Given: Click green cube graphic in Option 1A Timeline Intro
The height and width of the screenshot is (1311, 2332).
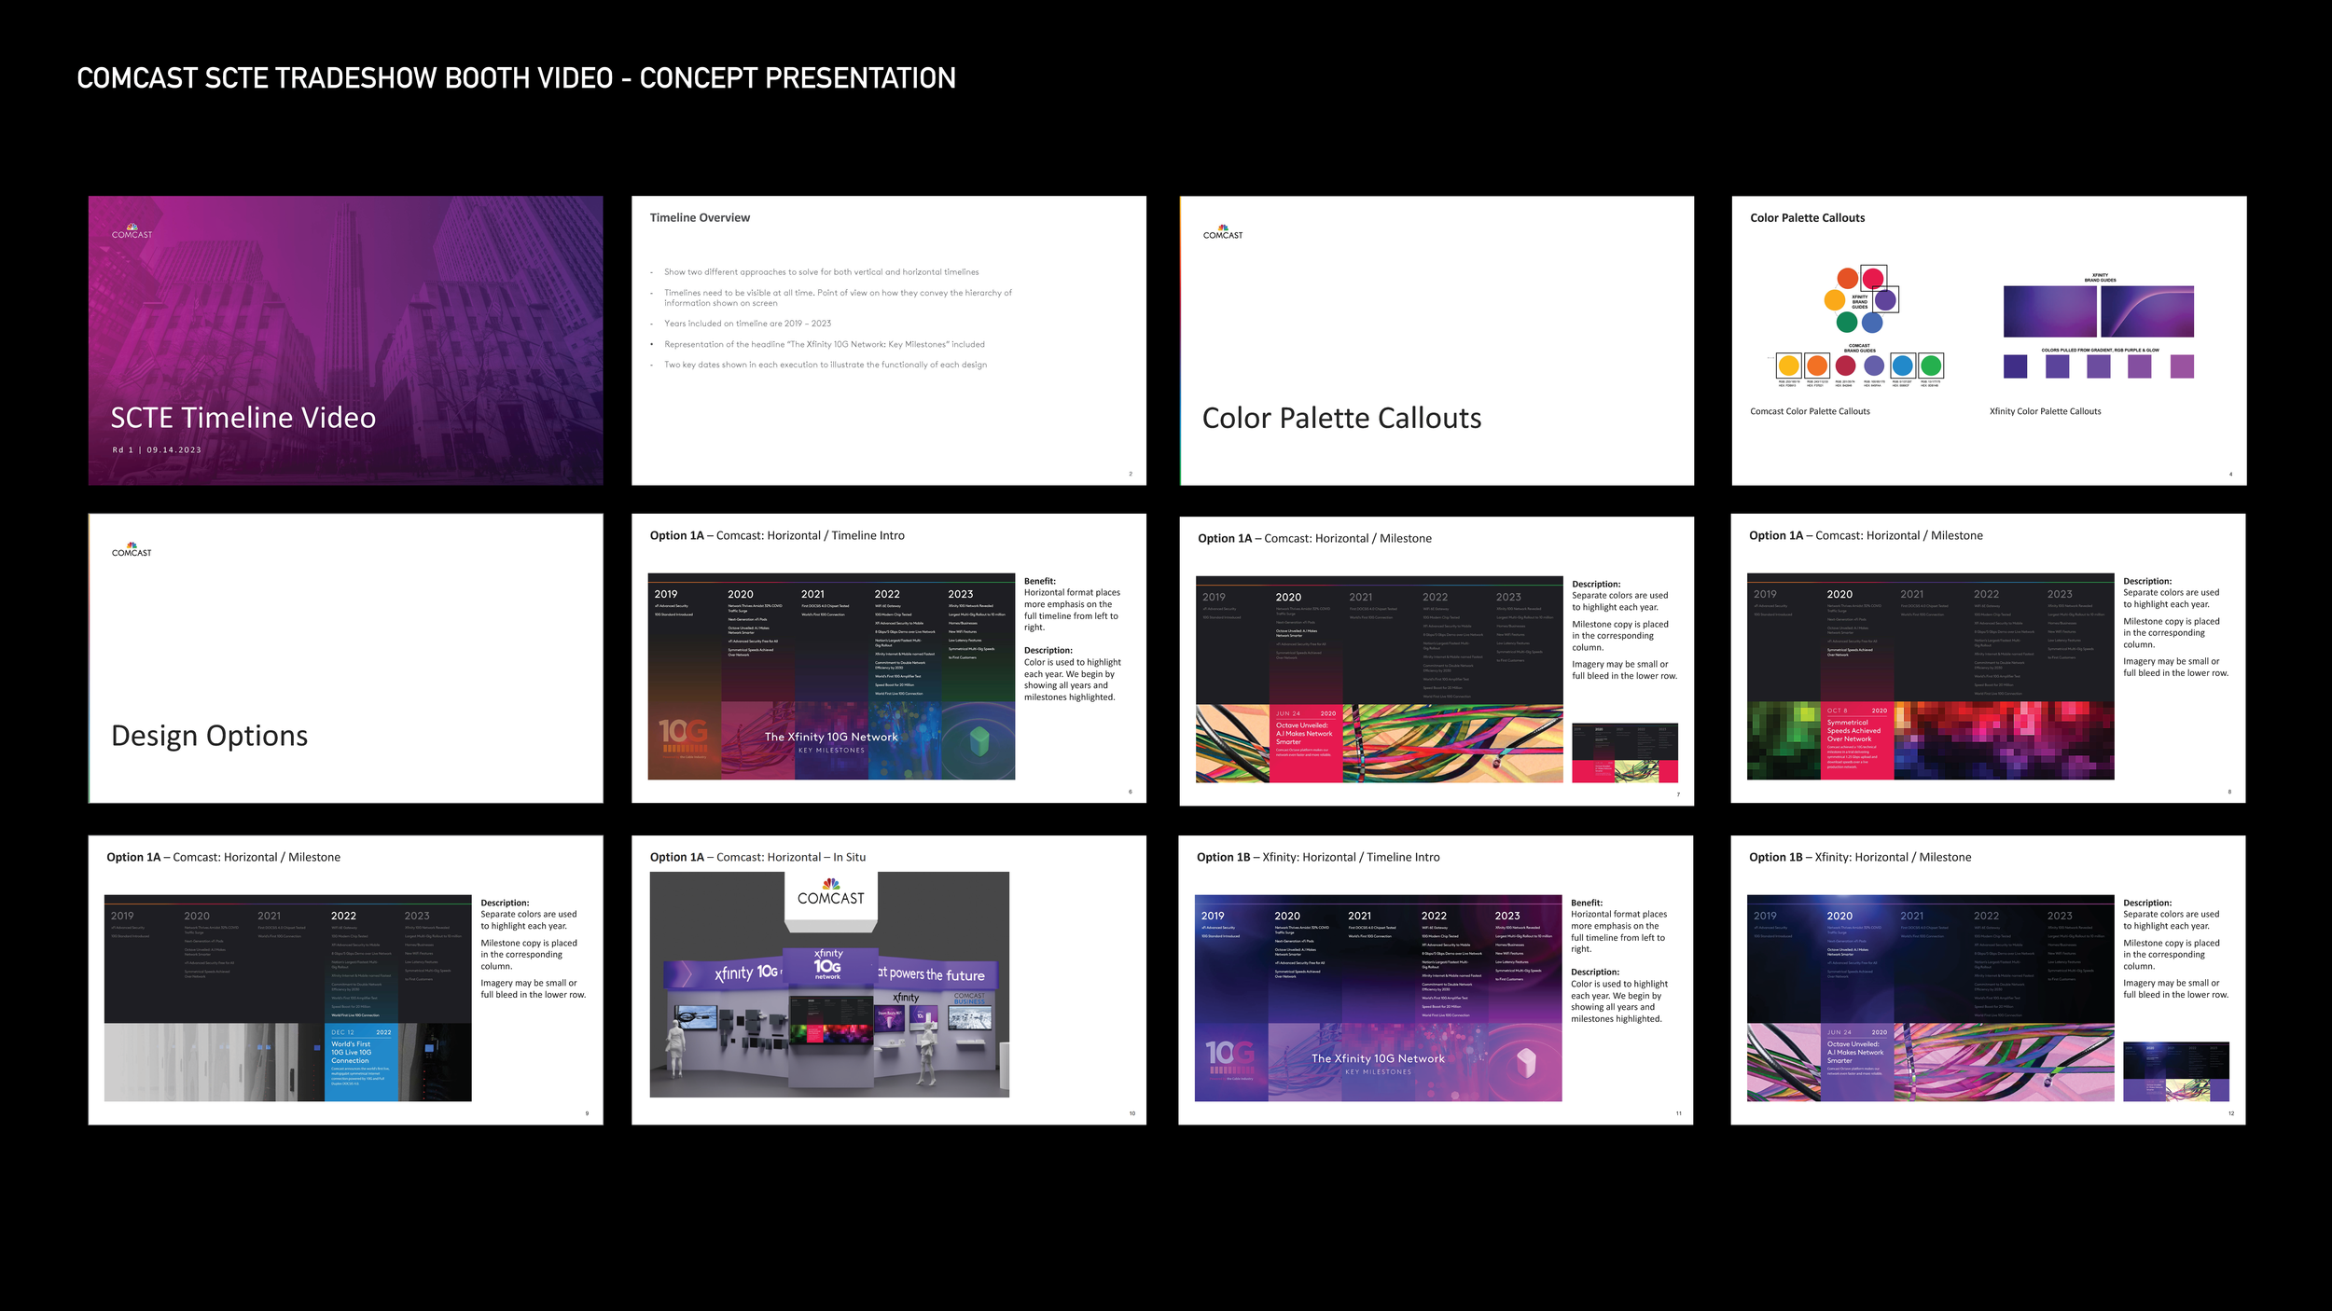Looking at the screenshot, I should (979, 741).
